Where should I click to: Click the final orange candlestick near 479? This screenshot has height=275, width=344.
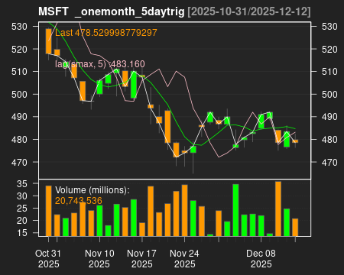295,141
